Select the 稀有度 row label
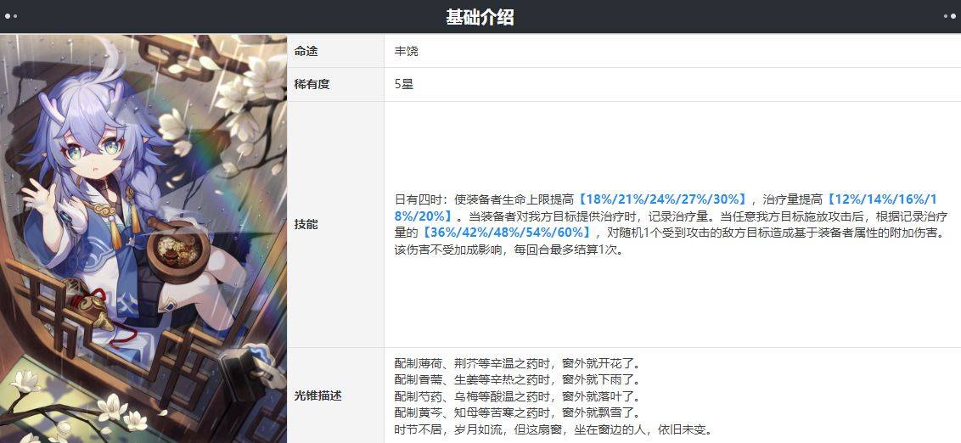This screenshot has height=443, width=961. tap(312, 85)
